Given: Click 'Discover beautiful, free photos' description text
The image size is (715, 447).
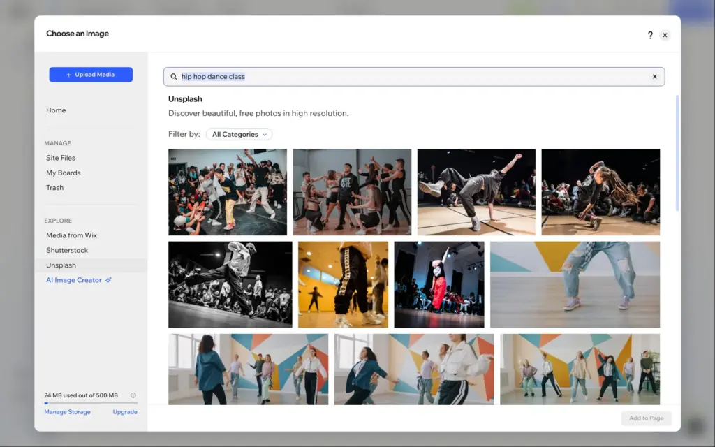Looking at the screenshot, I should point(258,113).
